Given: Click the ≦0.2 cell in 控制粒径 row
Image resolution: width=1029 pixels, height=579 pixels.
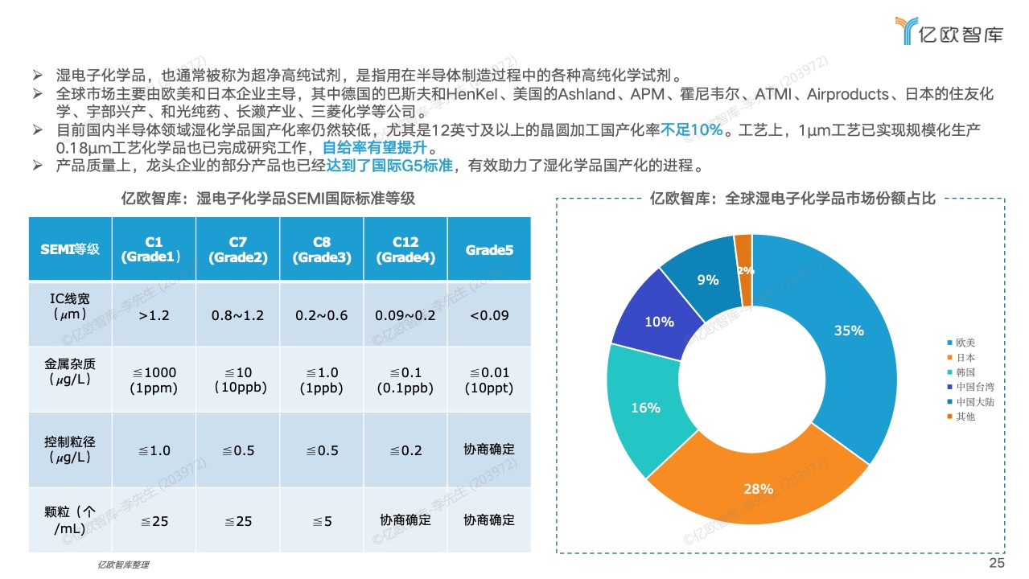Looking at the screenshot, I should point(405,450).
